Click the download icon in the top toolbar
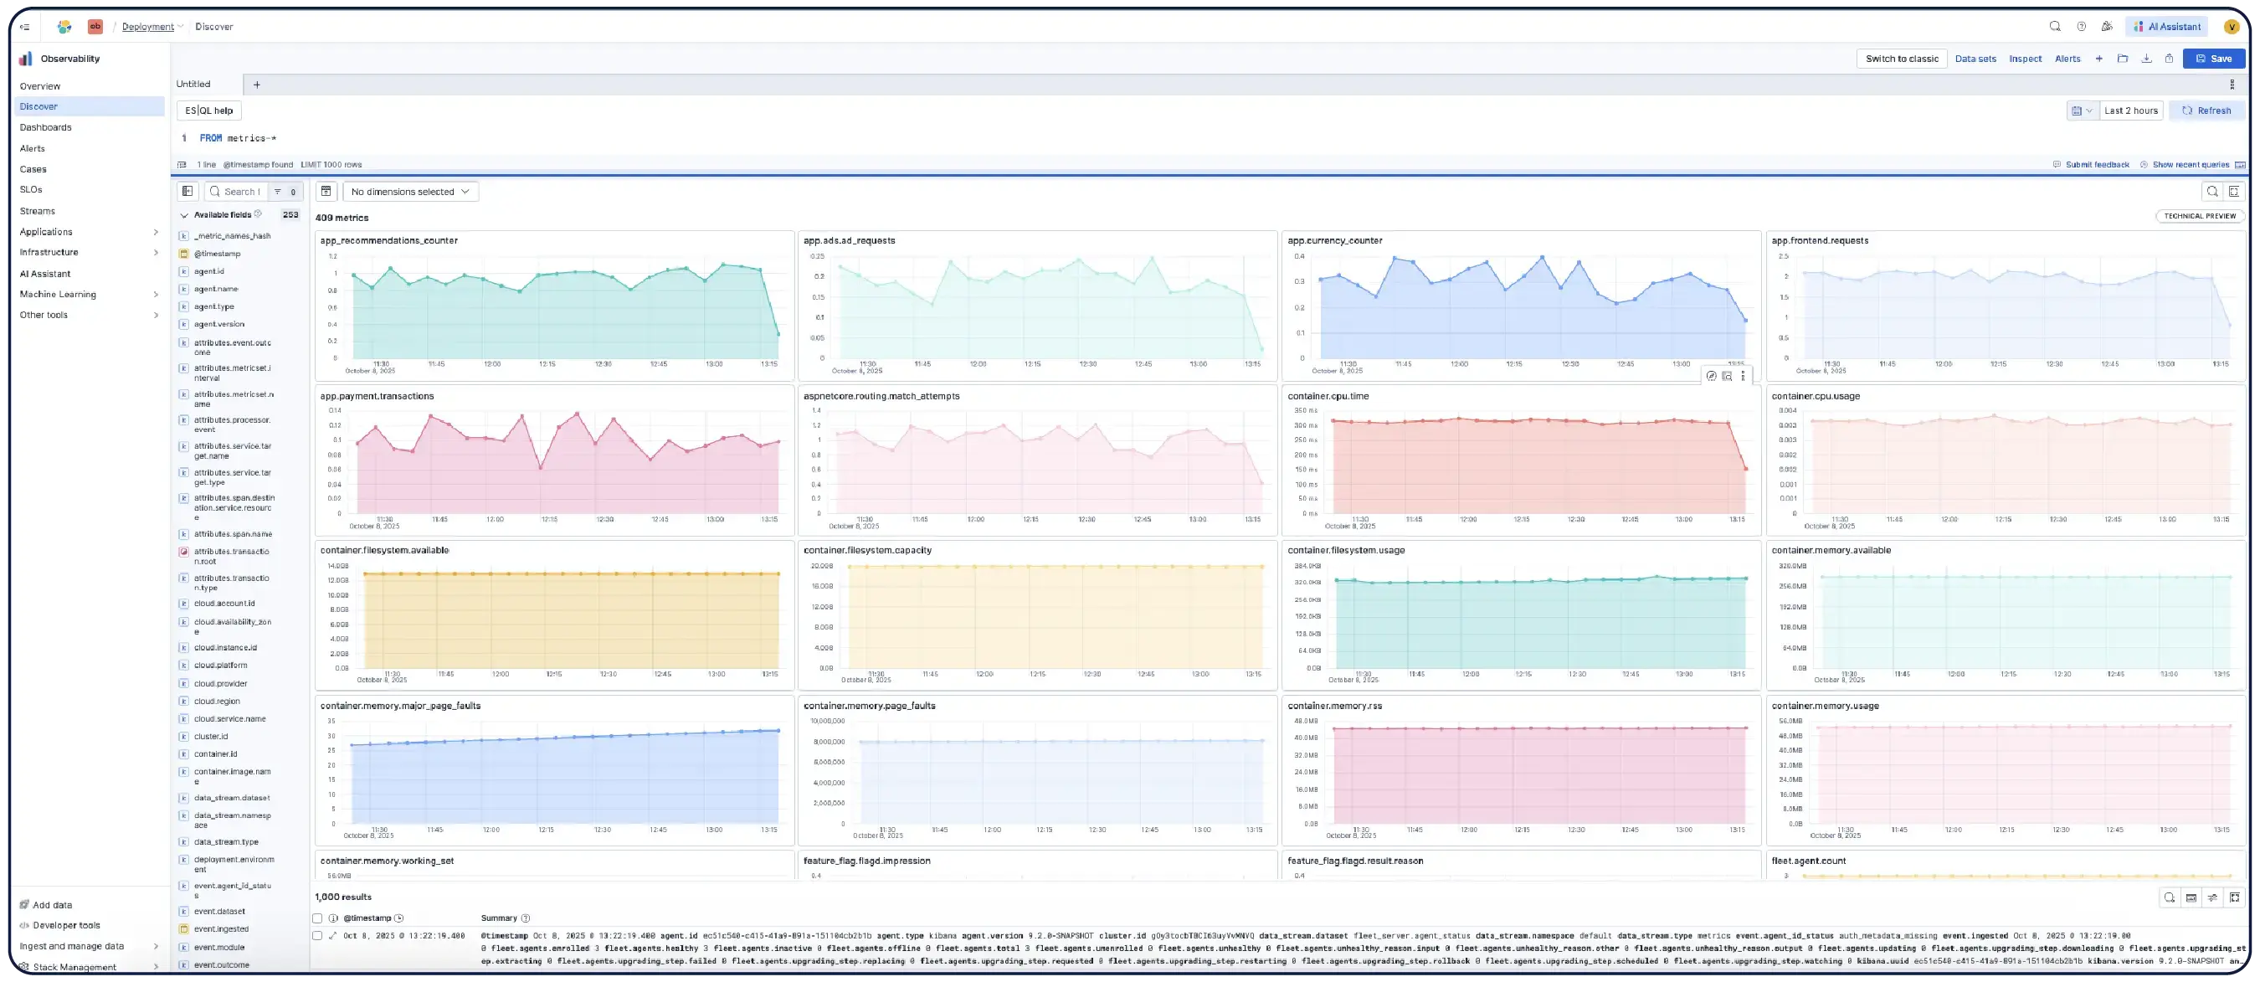Image resolution: width=2260 pixels, height=982 pixels. (2147, 58)
